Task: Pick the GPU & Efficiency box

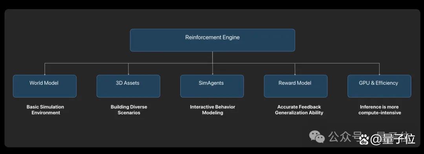Action: [379, 86]
